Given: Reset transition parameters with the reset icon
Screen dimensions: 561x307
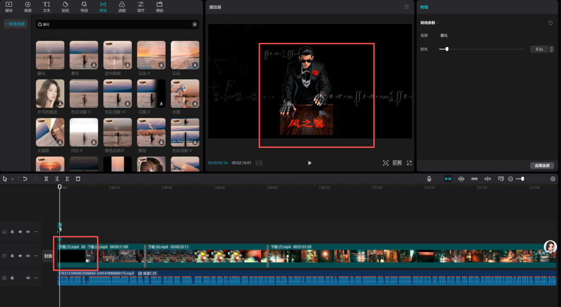Looking at the screenshot, I should (x=551, y=23).
